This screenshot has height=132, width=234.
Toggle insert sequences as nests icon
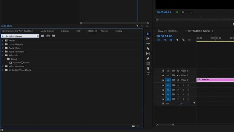click(158, 40)
